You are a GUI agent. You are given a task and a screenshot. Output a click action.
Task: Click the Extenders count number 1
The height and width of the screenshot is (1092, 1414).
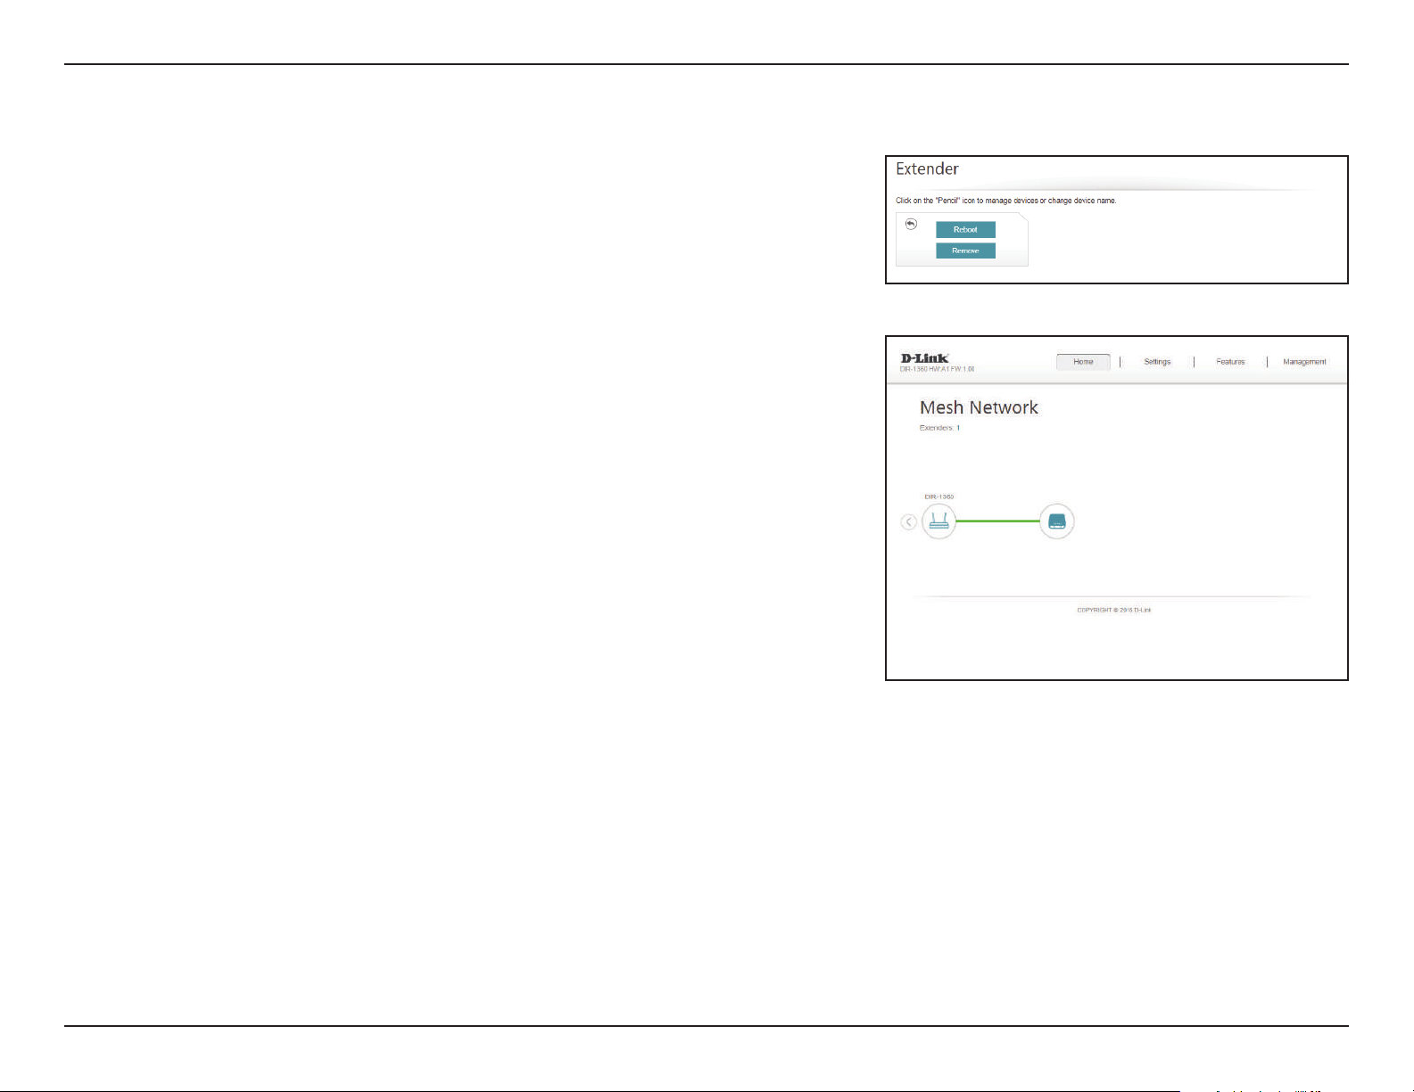point(958,428)
